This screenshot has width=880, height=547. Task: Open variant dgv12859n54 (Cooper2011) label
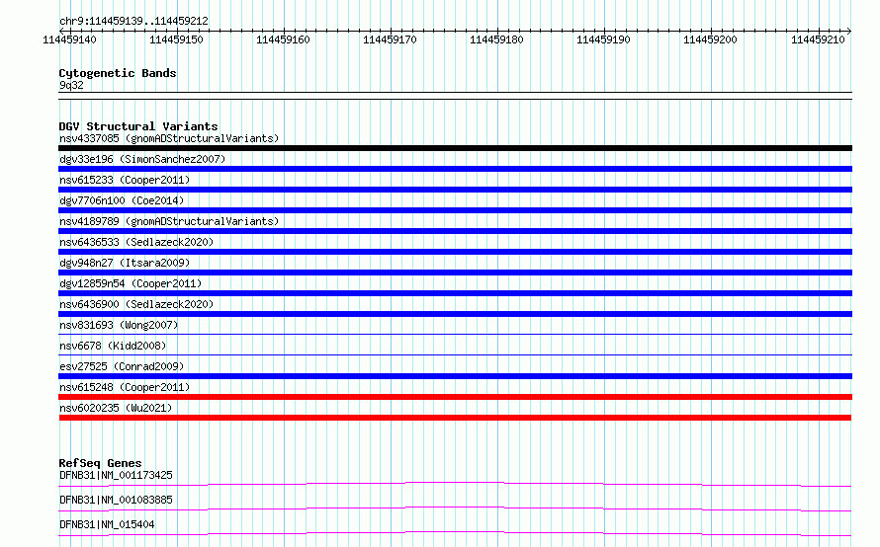[131, 283]
